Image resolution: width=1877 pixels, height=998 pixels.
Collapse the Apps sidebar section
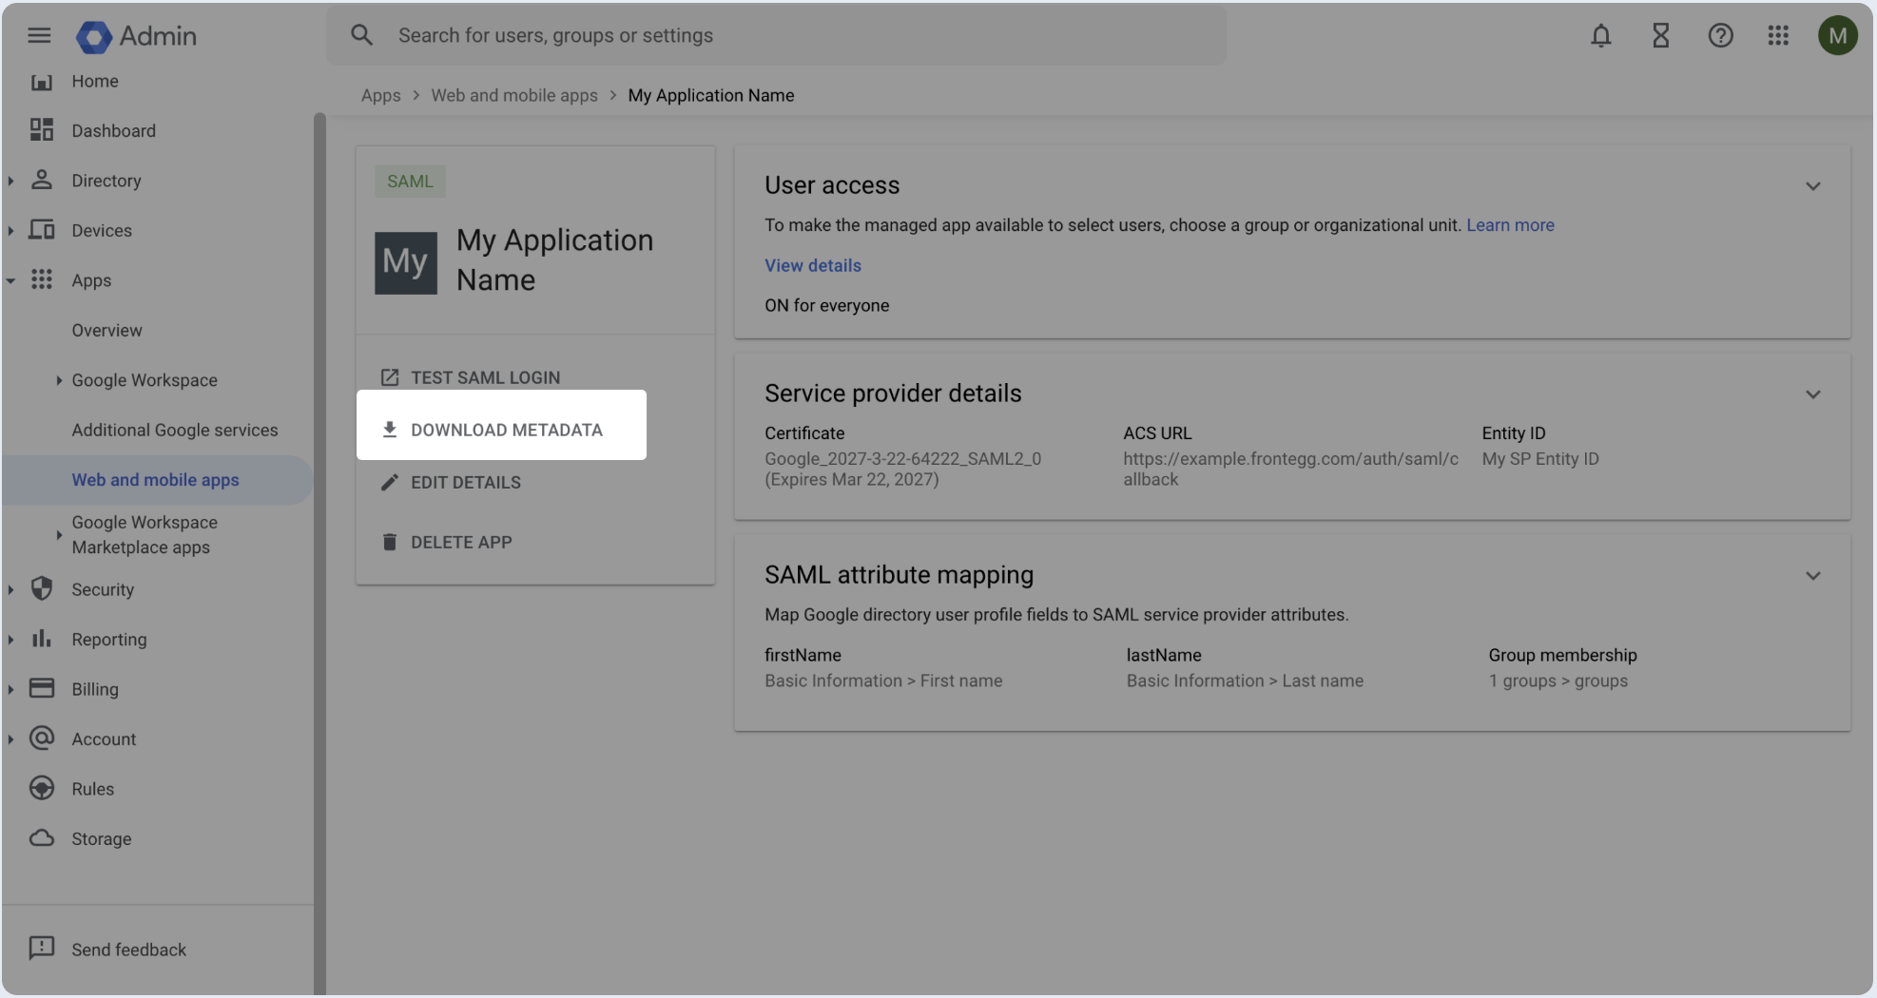10,280
